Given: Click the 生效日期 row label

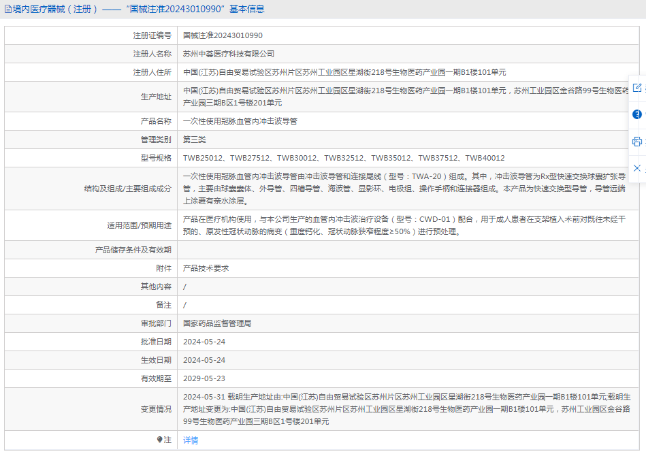Looking at the screenshot, I should coord(156,360).
